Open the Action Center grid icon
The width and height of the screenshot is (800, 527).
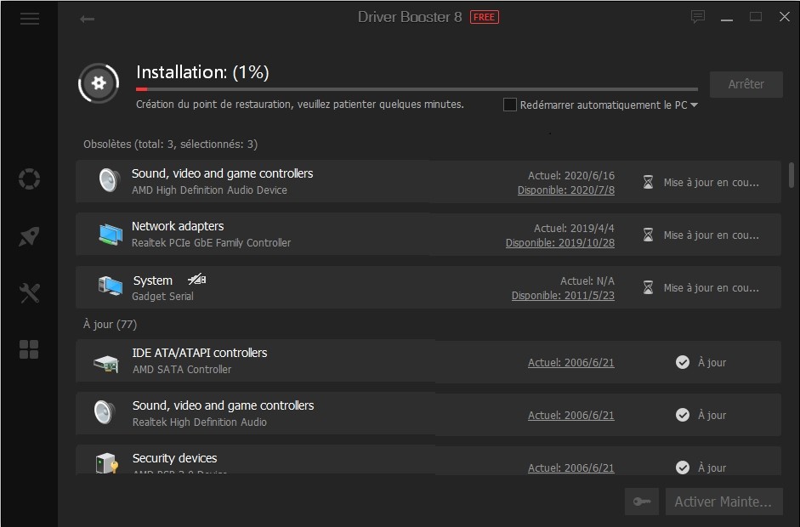tap(29, 349)
